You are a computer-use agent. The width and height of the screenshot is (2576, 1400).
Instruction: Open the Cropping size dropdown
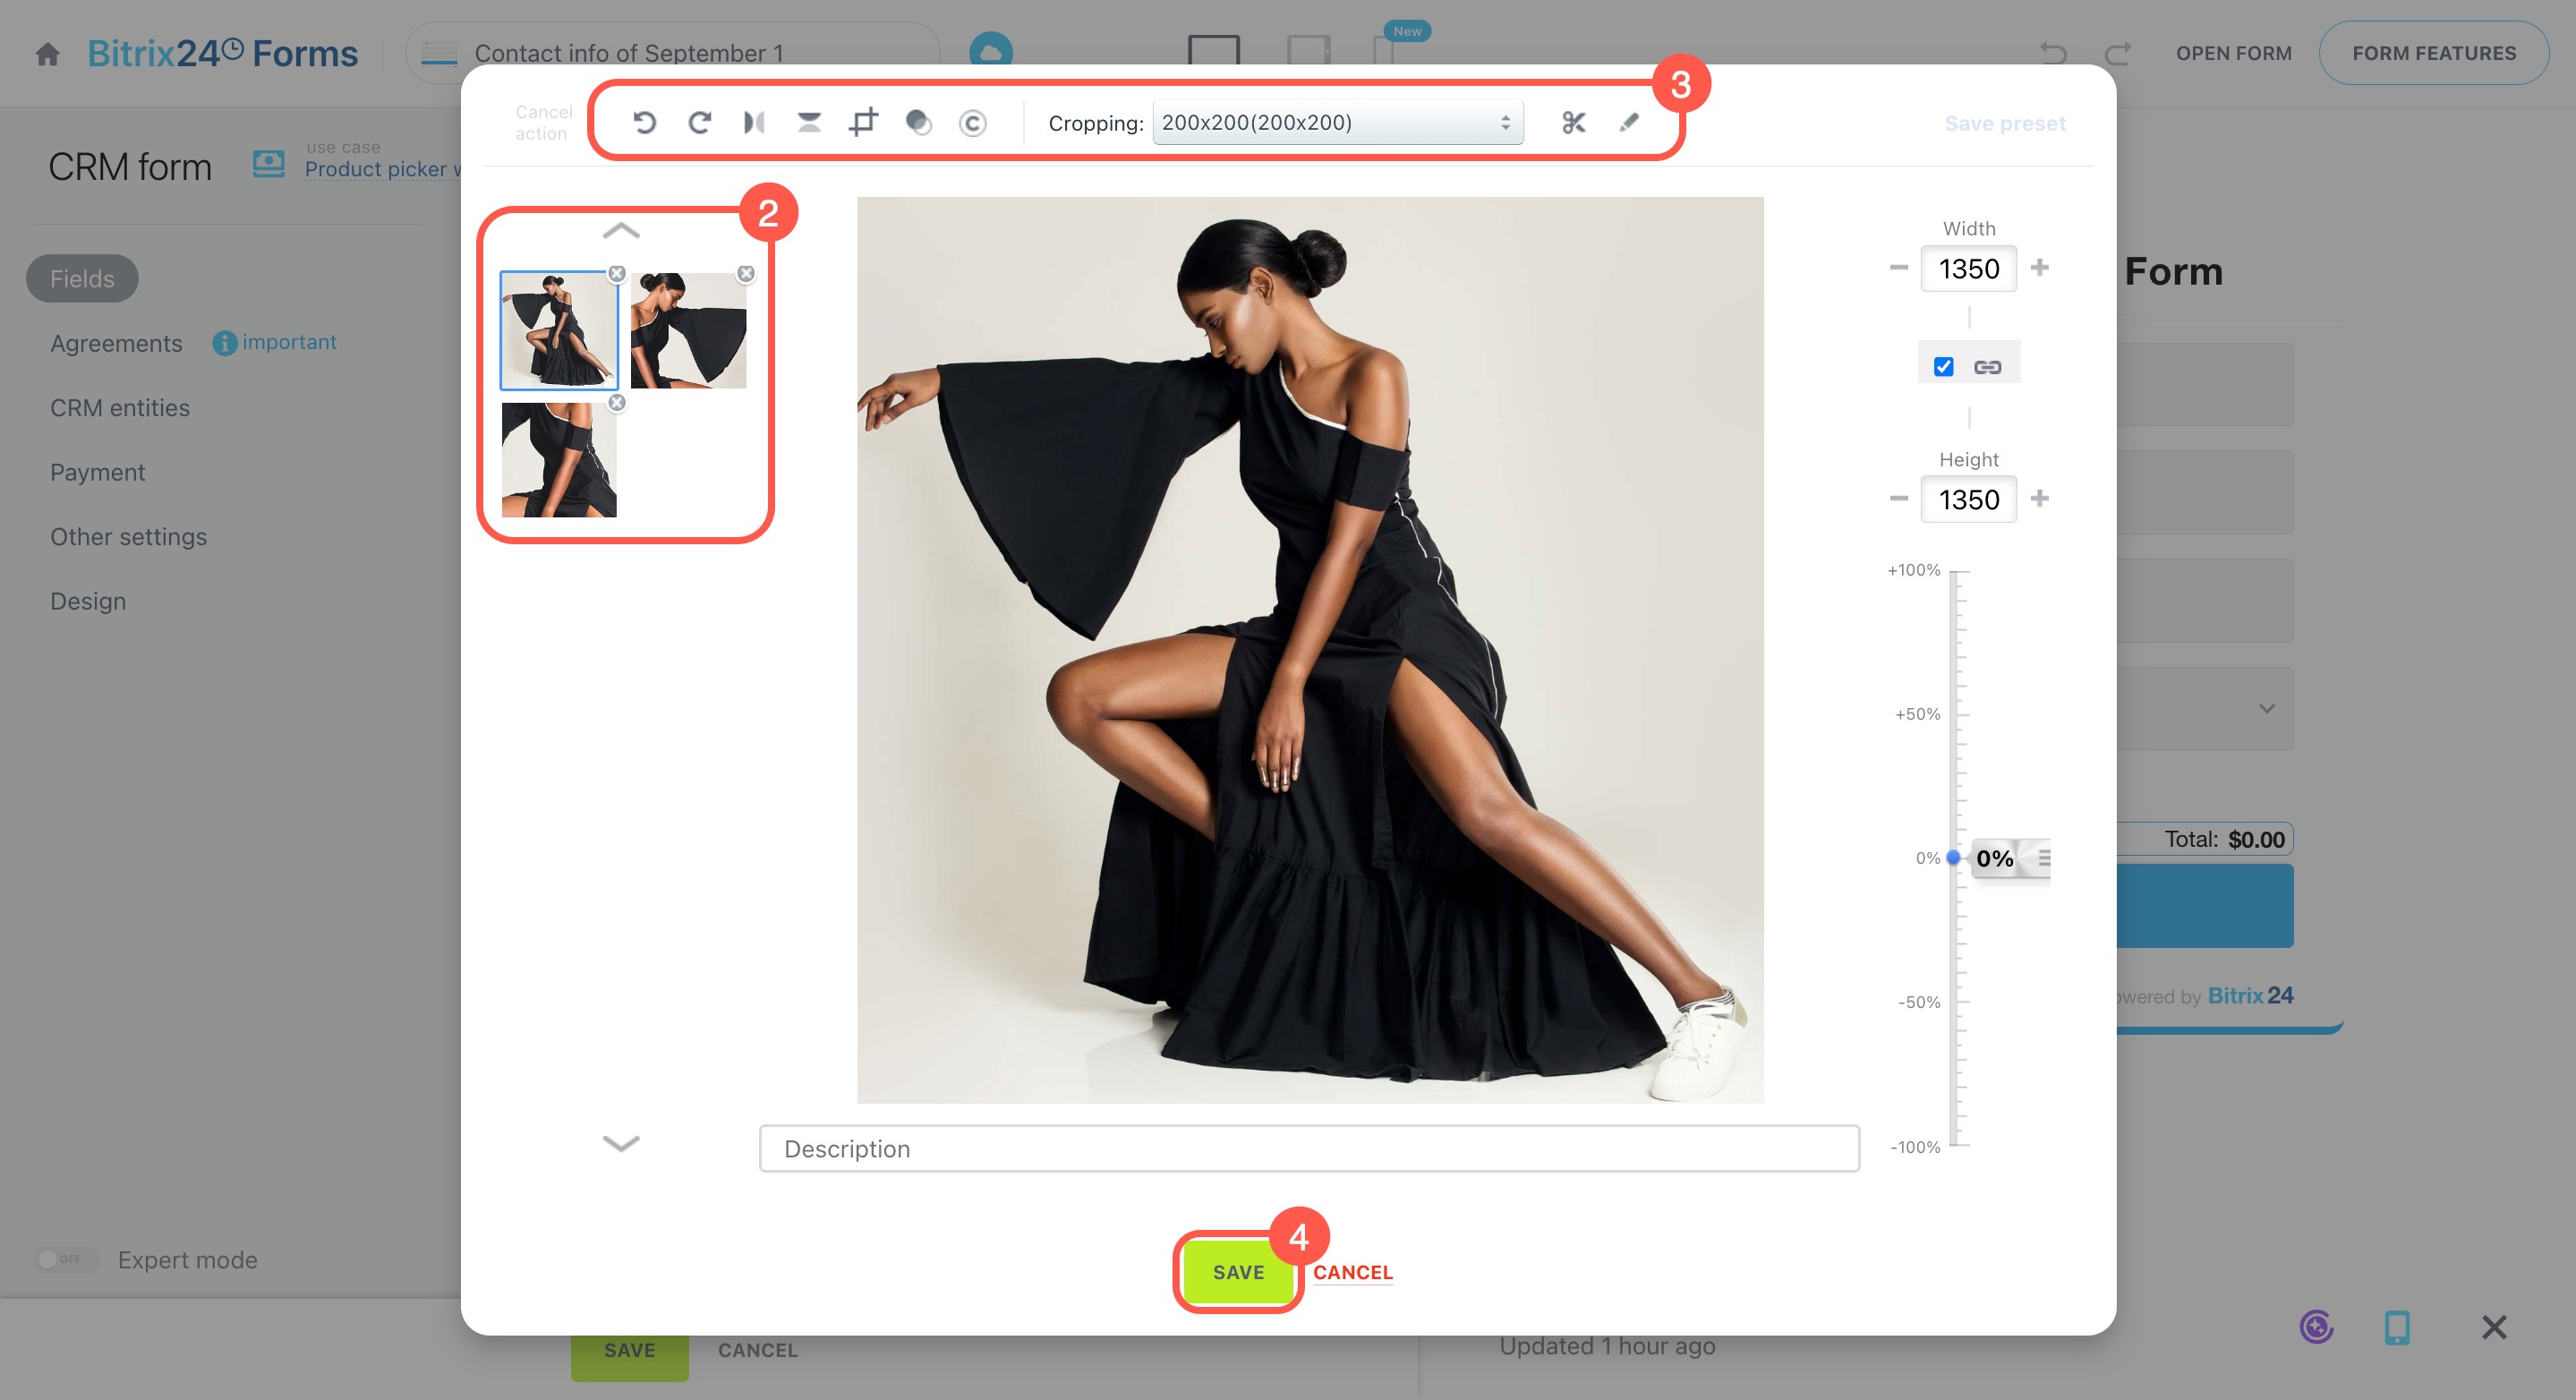tap(1337, 122)
